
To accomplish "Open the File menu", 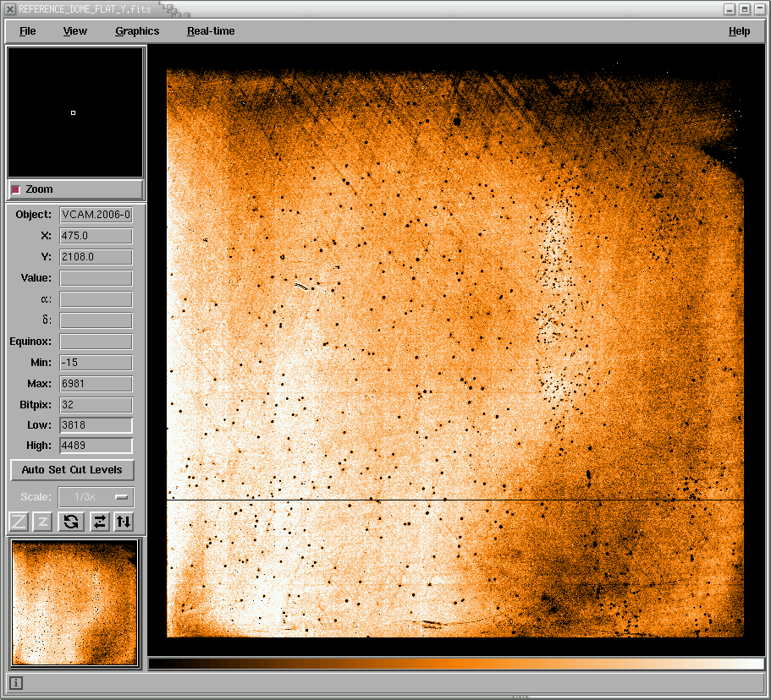I will click(x=28, y=31).
